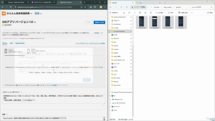
Task: Open the Chrome tab search arrow
Action: pyautogui.click(x=2, y=2)
